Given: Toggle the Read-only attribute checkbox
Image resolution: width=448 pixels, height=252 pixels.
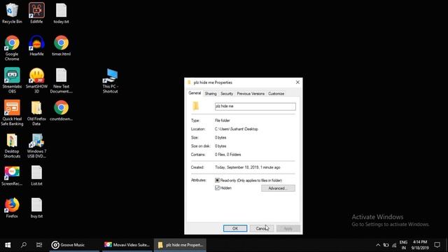Looking at the screenshot, I should pos(217,181).
